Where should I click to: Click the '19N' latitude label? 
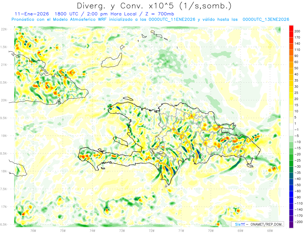(4, 136)
